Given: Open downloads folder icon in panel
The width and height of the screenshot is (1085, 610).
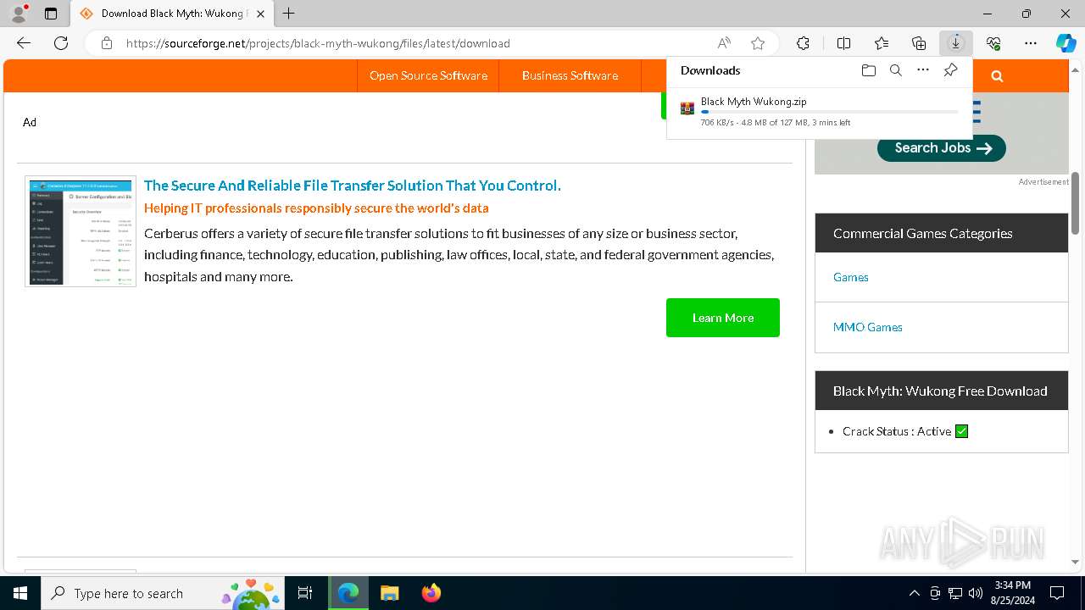Looking at the screenshot, I should point(868,70).
